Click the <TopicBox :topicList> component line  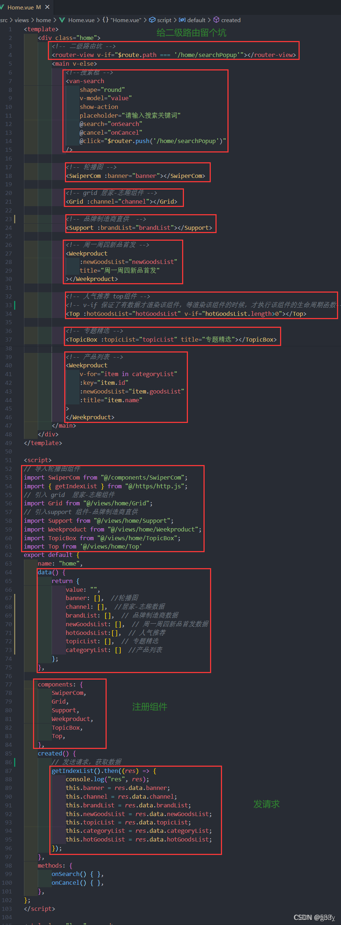click(x=171, y=339)
